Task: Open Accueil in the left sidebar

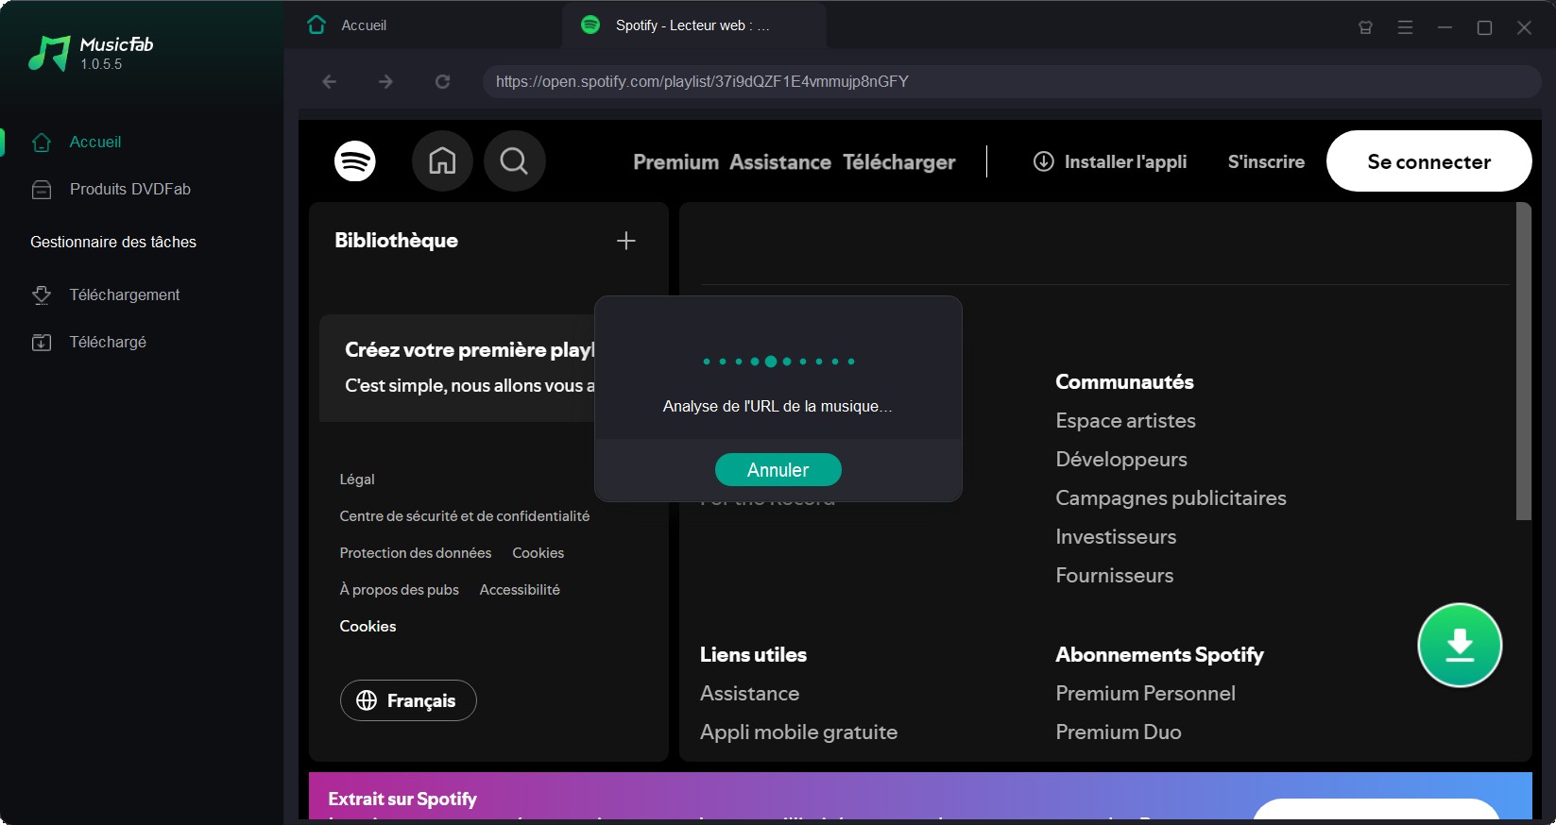Action: [94, 142]
